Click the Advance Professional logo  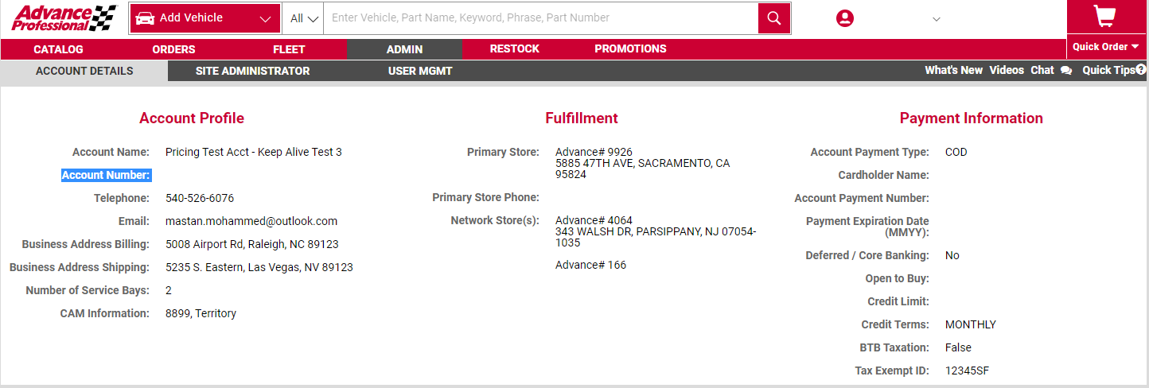click(x=64, y=17)
